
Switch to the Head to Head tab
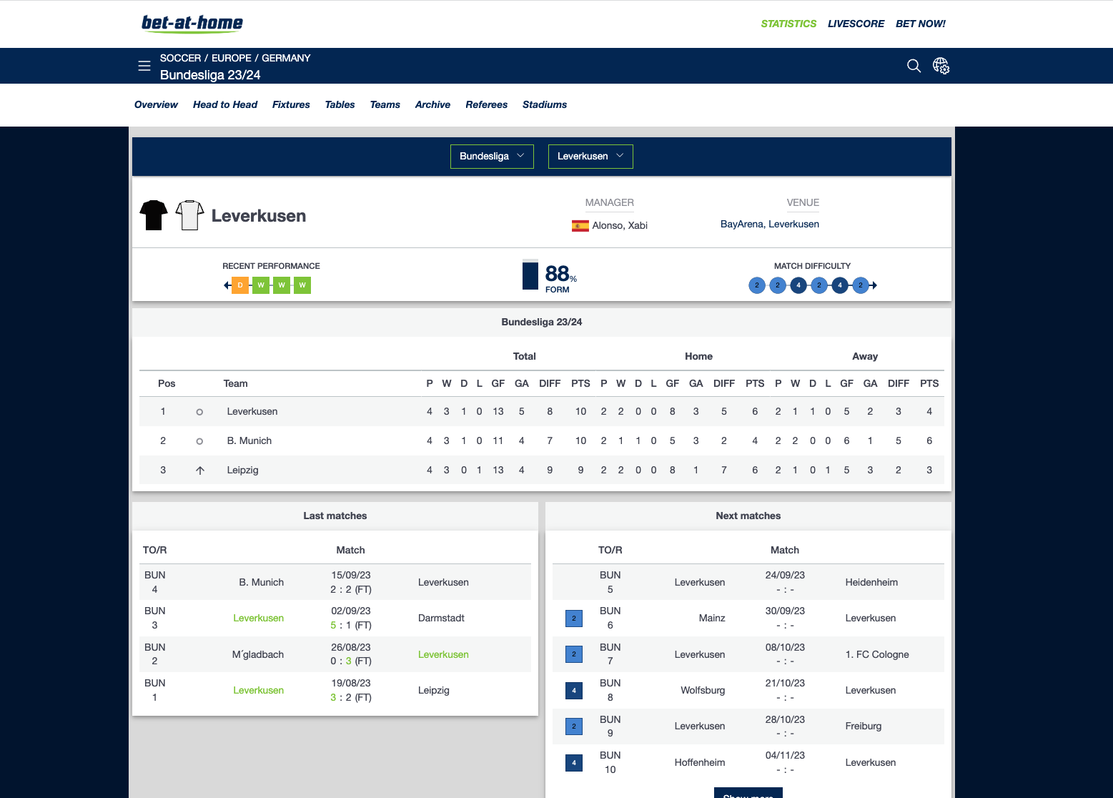click(225, 104)
